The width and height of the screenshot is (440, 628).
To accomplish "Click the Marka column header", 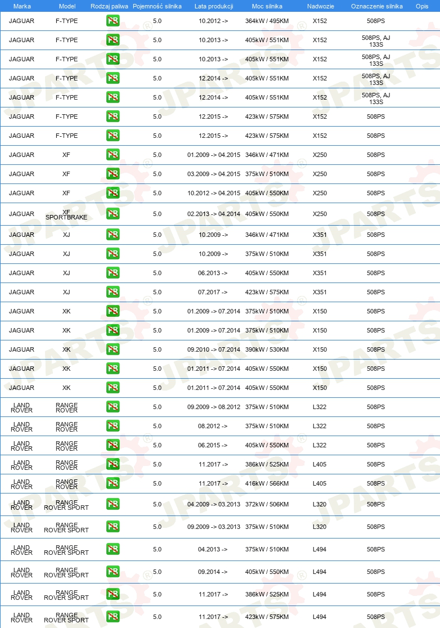I will click(21, 6).
